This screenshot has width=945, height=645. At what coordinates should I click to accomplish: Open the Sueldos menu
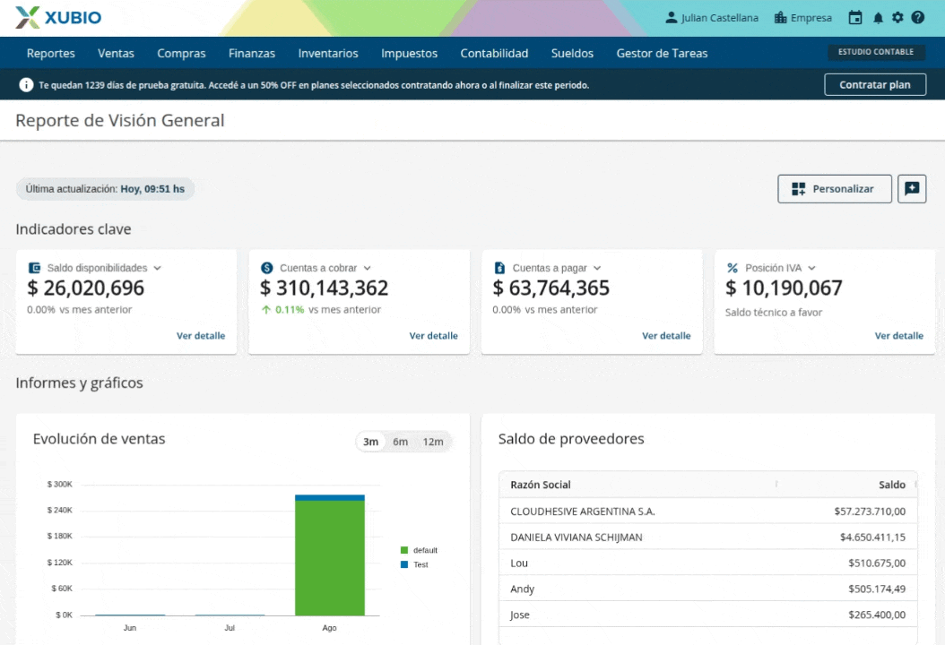point(572,53)
